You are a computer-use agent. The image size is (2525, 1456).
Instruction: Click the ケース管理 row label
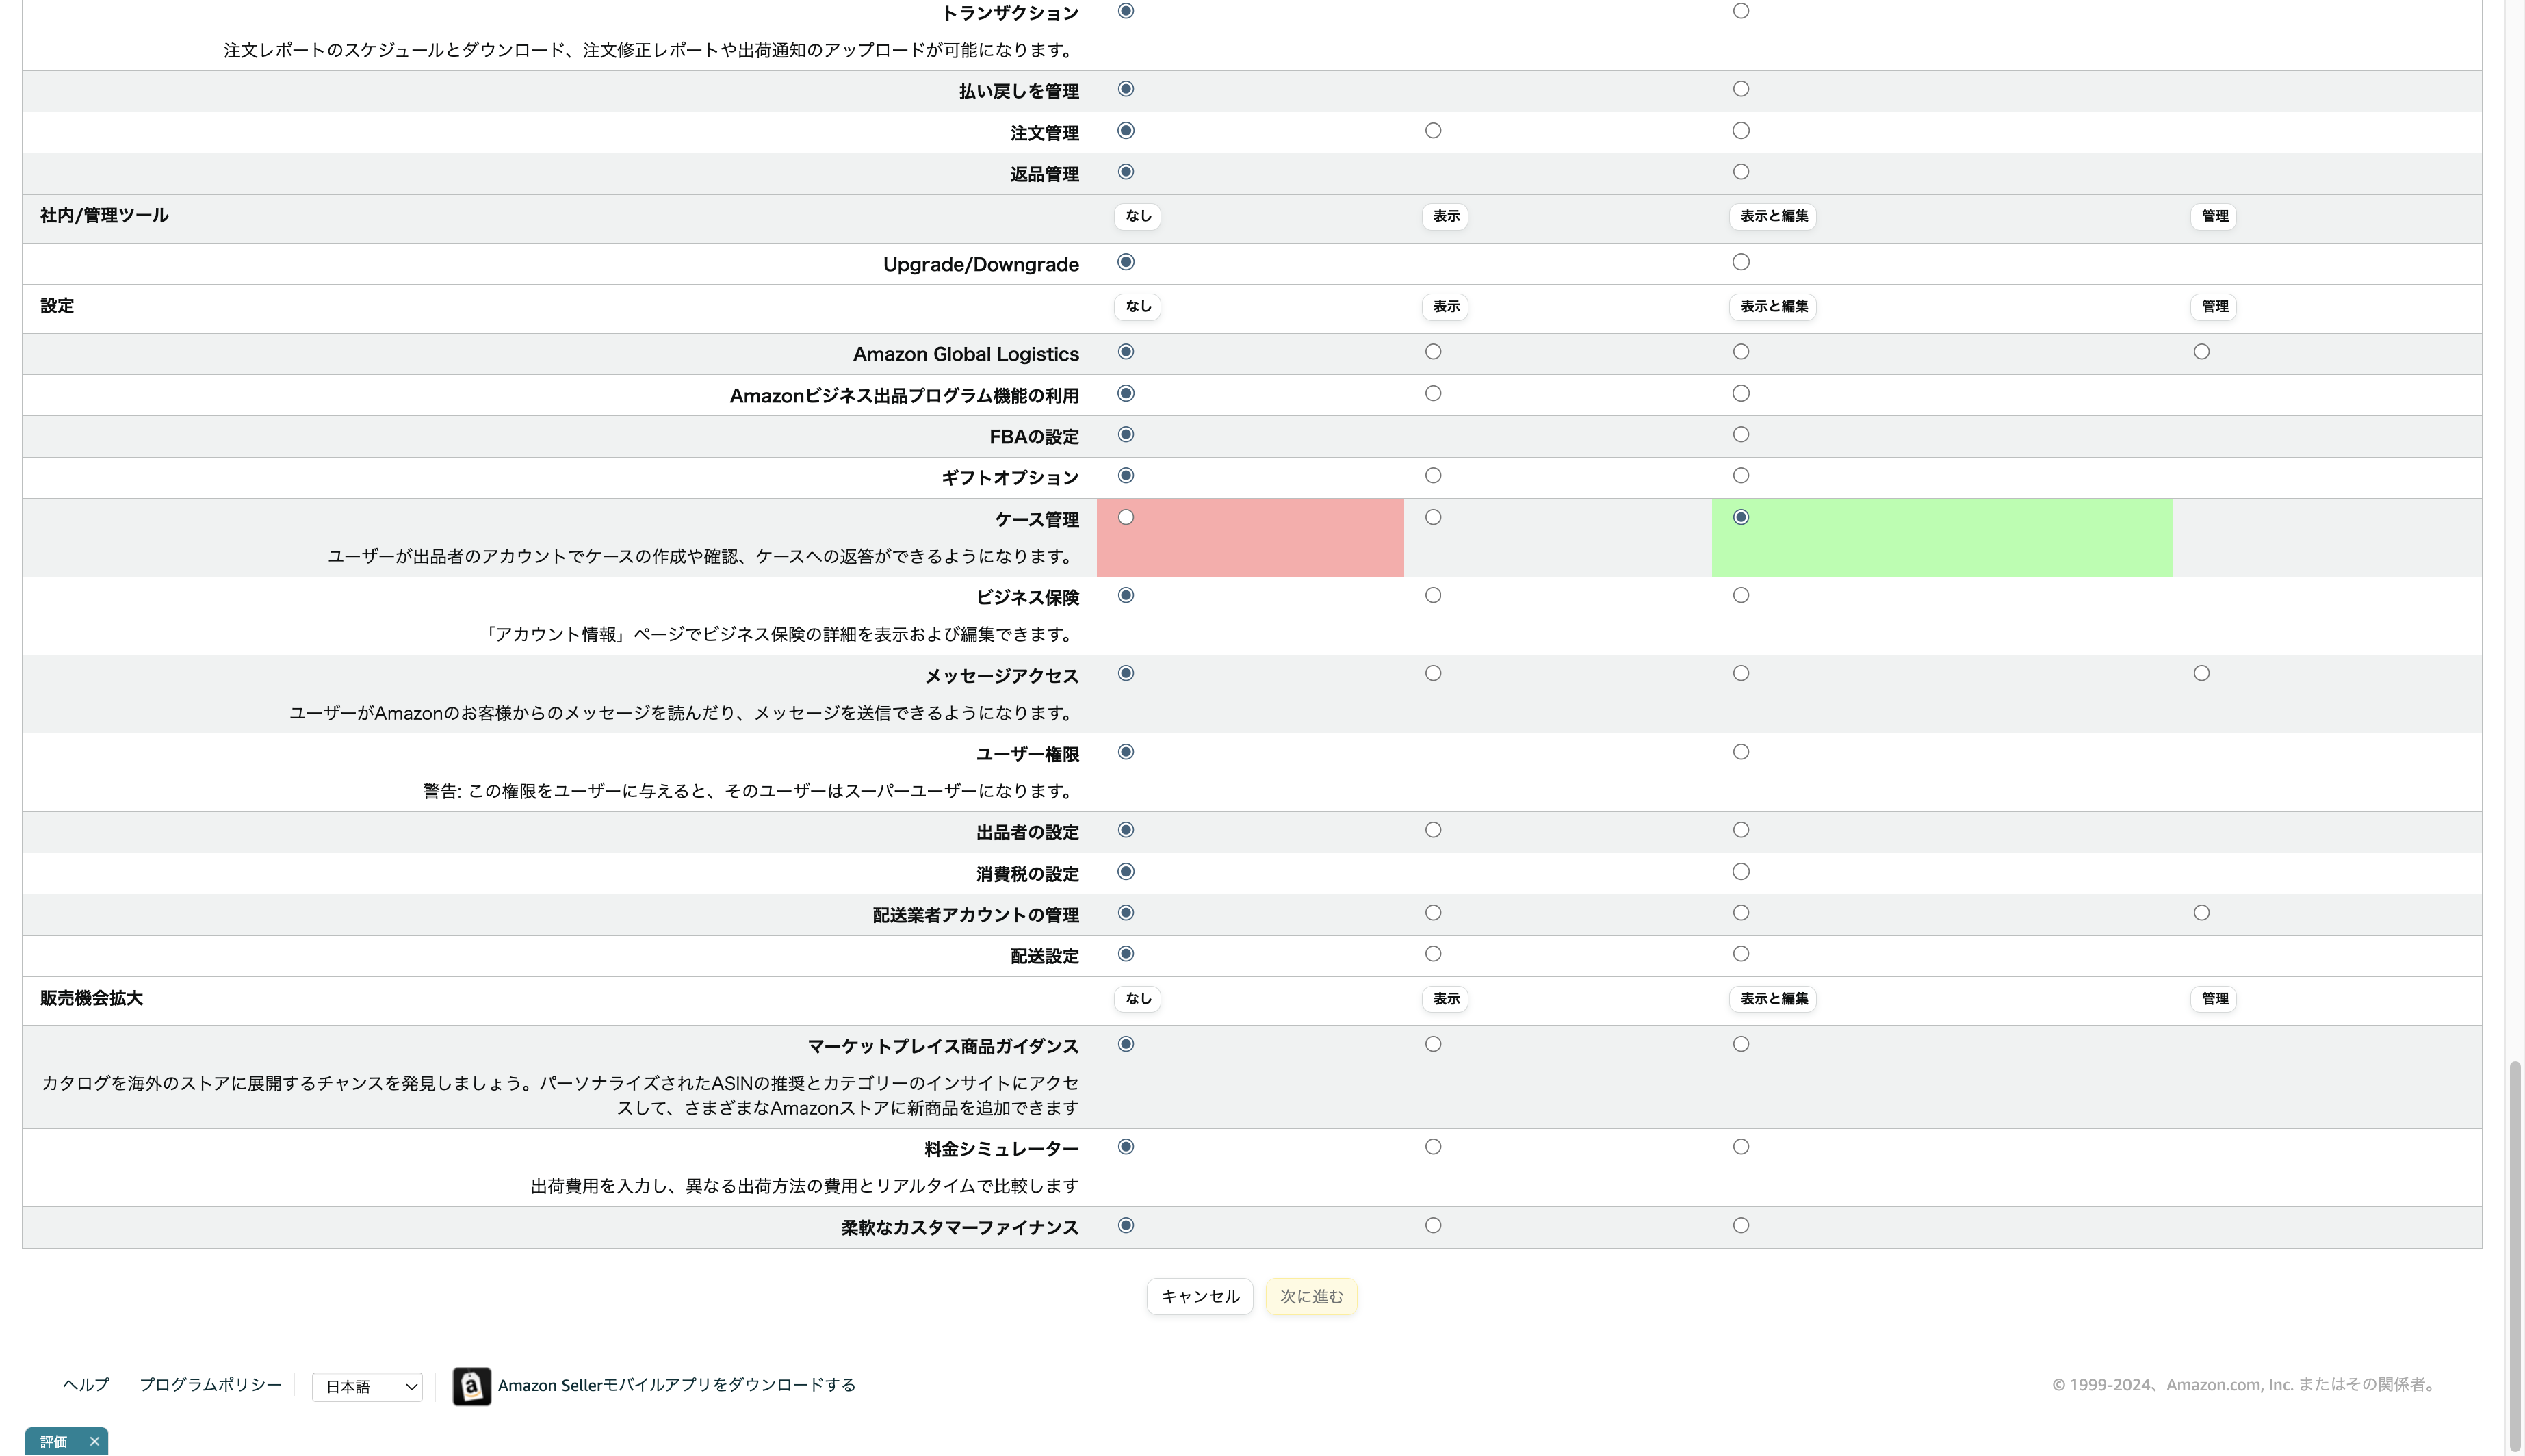pos(1036,519)
